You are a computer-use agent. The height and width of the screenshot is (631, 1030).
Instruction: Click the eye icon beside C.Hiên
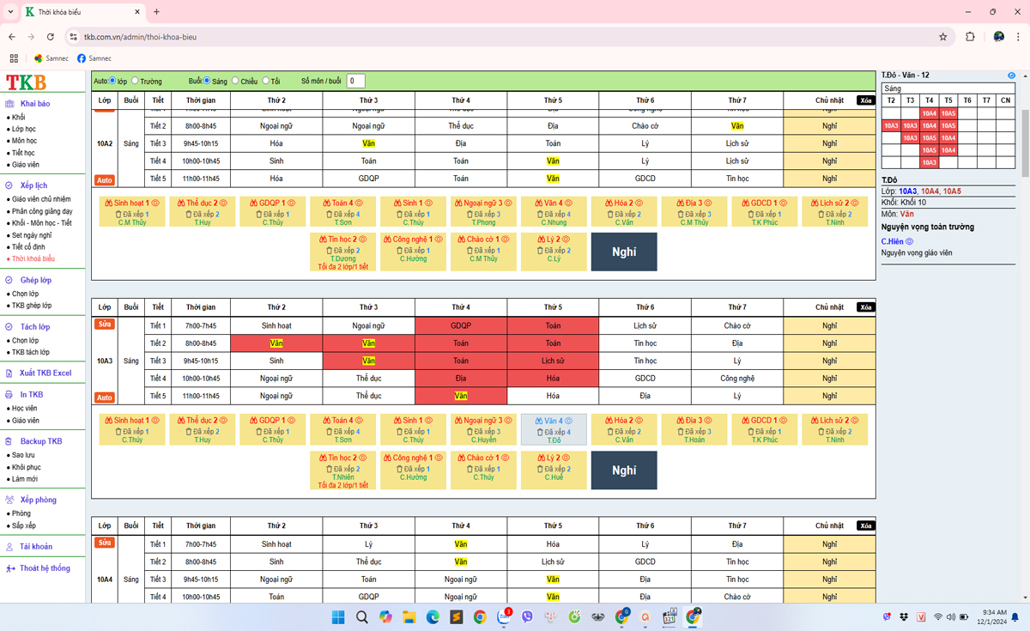[x=910, y=242]
